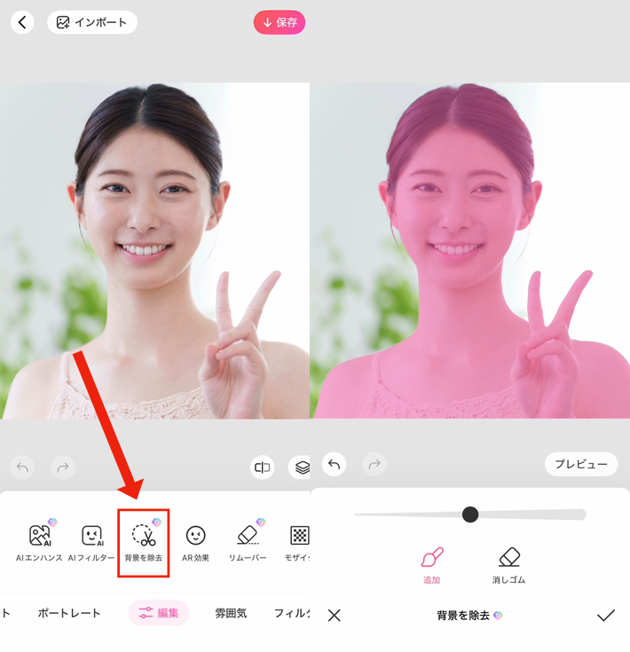Redo the mask stroke in right screen
Viewport: 630px width, 652px height.
(x=374, y=464)
